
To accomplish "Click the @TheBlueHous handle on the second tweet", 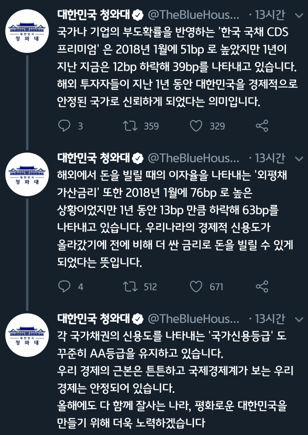I will 193,159.
